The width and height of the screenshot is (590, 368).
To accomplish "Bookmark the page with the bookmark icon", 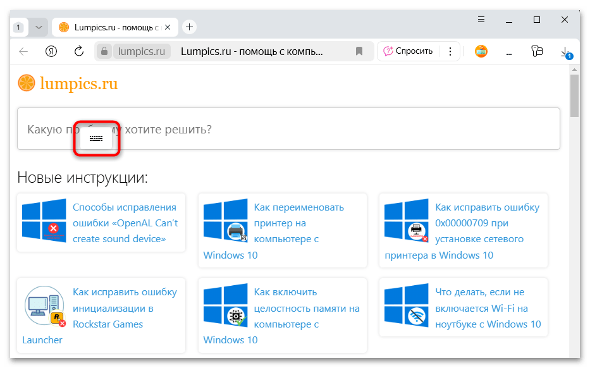I will pyautogui.click(x=359, y=51).
